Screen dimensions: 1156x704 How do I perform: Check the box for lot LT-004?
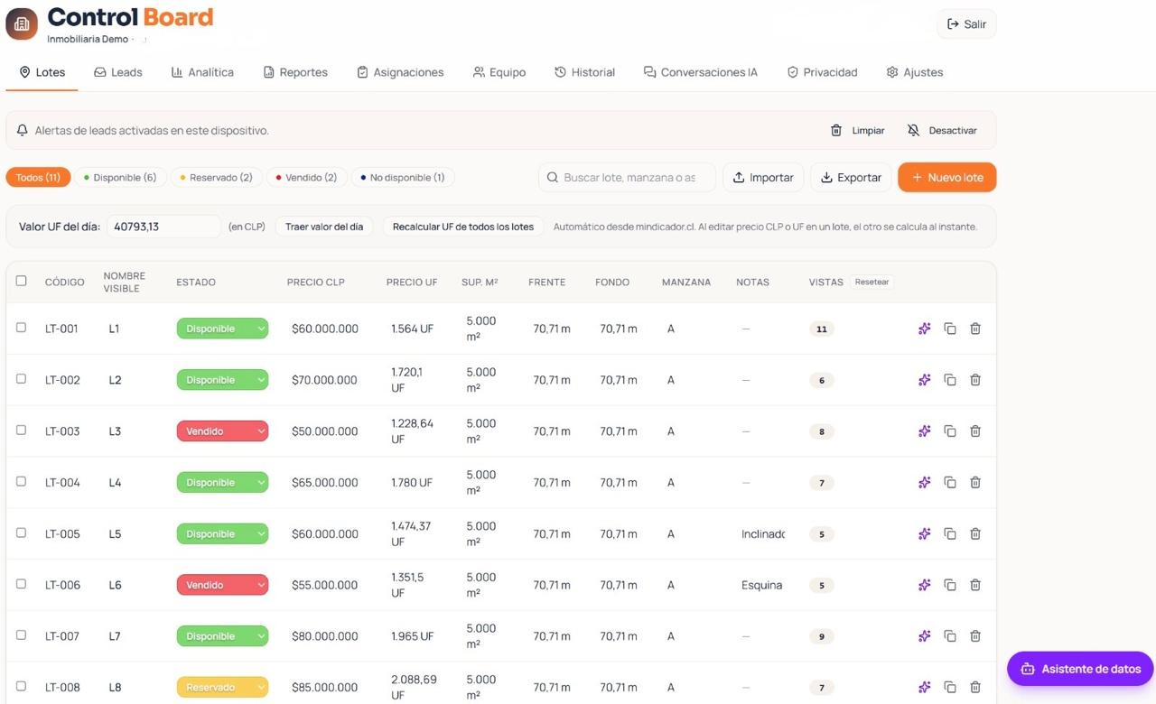click(x=22, y=482)
